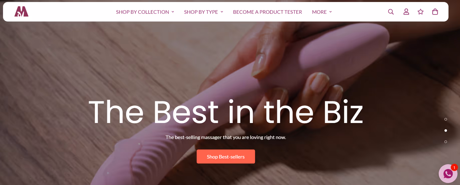The height and width of the screenshot is (185, 460).
Task: Click the Shop Best-sellers button
Action: point(226,156)
